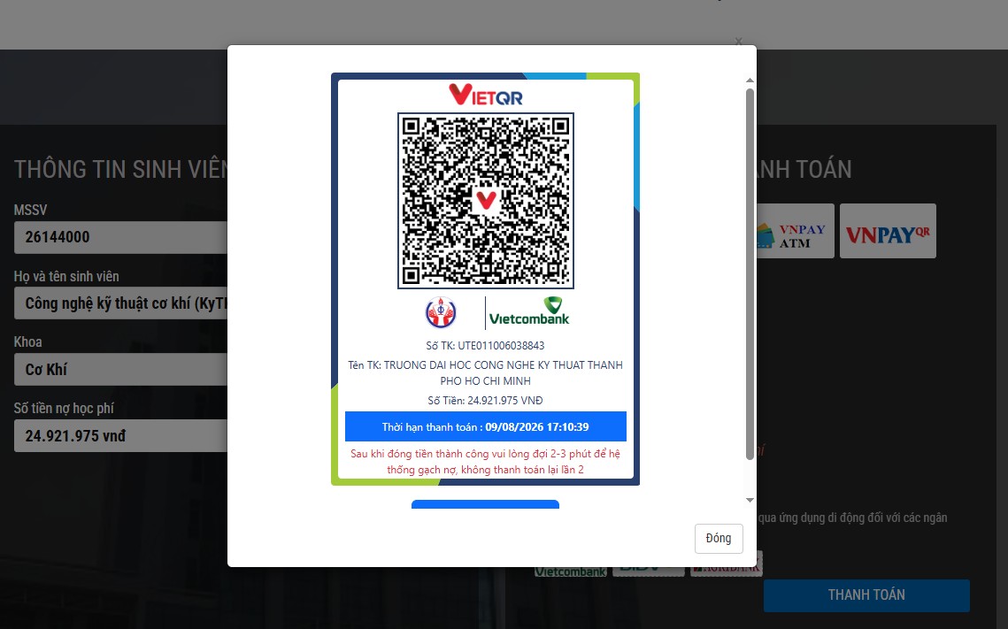The image size is (1008, 629).
Task: Click the university emblem logo
Action: (441, 312)
